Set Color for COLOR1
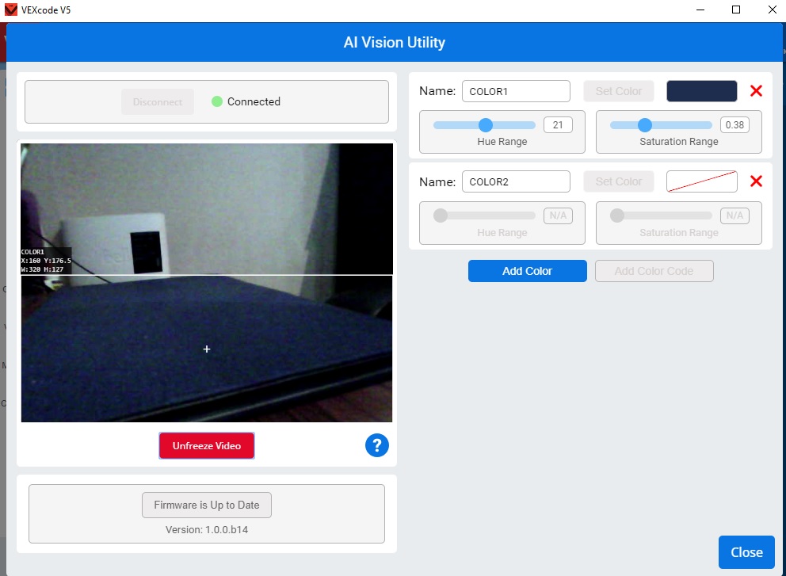The height and width of the screenshot is (576, 786). [618, 90]
